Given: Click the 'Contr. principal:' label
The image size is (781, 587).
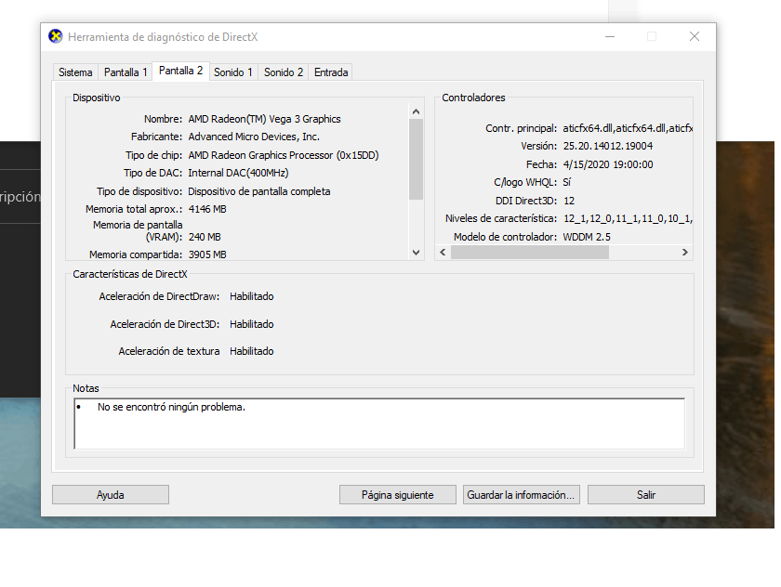Looking at the screenshot, I should click(521, 128).
